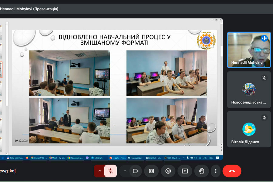Image resolution: width=273 pixels, height=182 pixels.
Task: Open Viber from the shared taskbar
Action: (87, 158)
